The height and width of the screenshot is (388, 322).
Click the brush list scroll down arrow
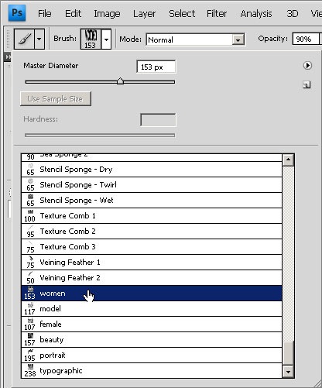tap(288, 372)
